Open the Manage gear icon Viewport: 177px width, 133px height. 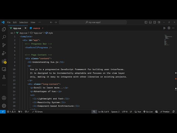4,106
